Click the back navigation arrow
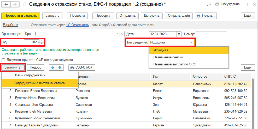Viewport: 258px width, 129px height. tap(6, 4)
